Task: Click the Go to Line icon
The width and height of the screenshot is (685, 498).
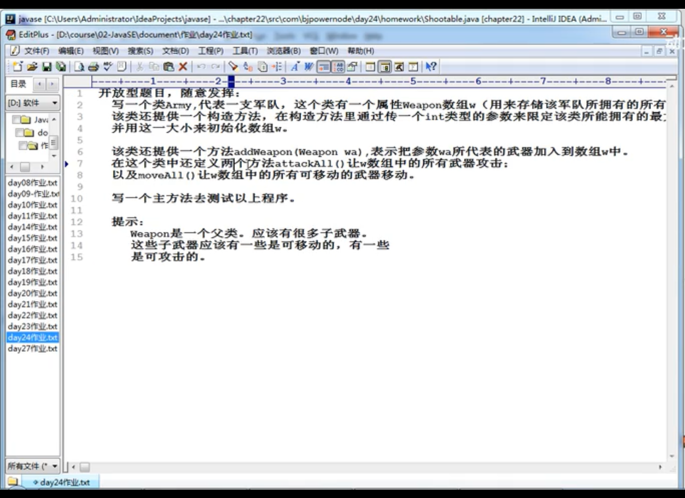Action: coord(277,67)
